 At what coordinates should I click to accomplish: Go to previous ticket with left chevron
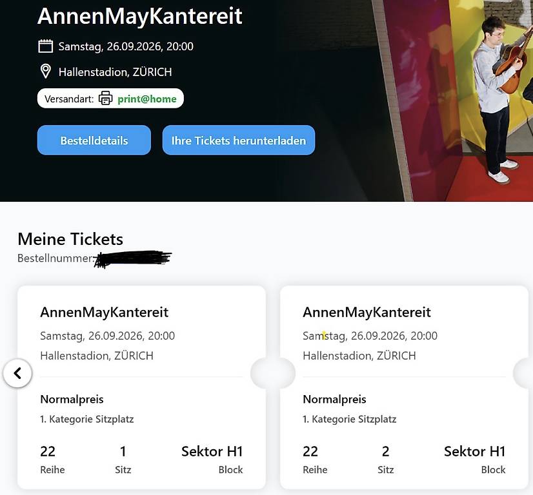17,373
